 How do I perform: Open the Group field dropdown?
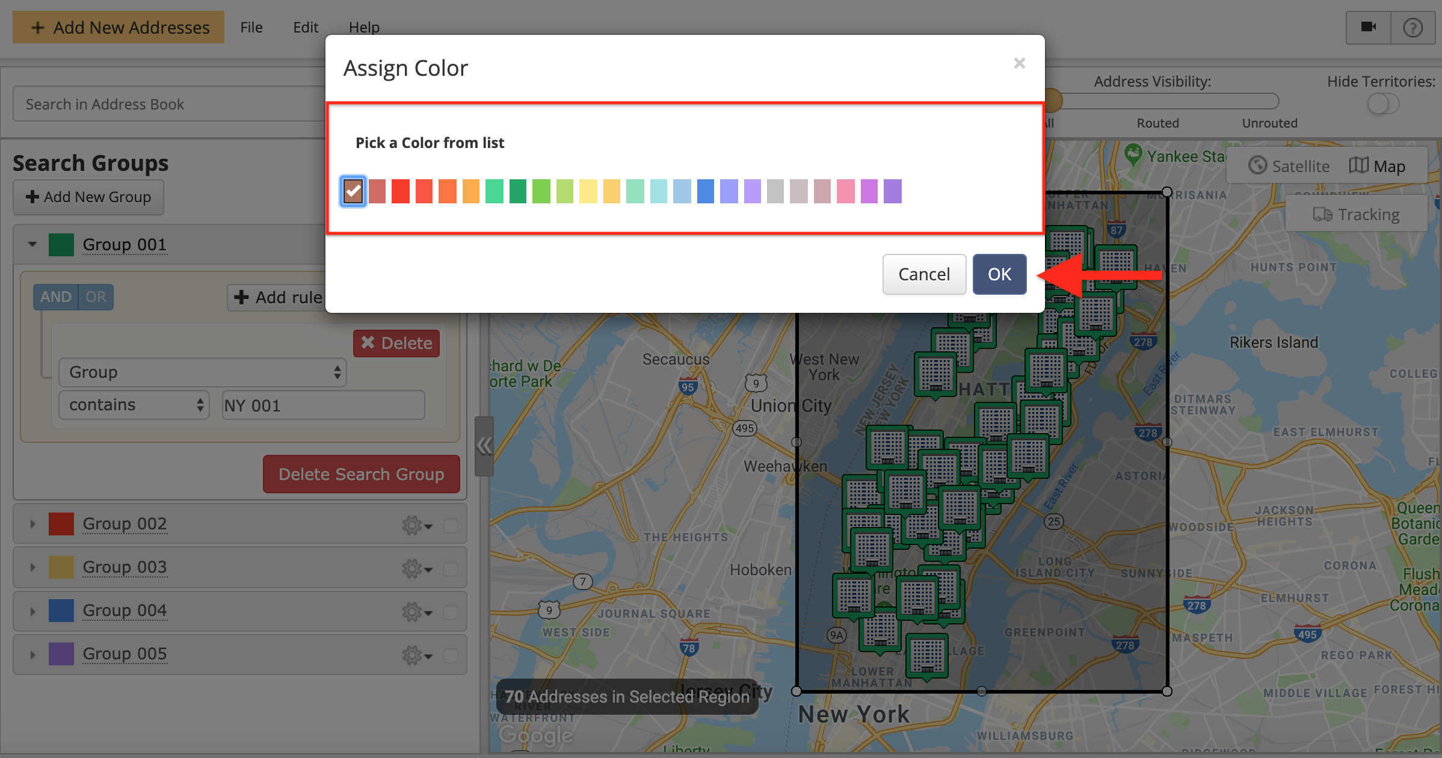(x=202, y=372)
